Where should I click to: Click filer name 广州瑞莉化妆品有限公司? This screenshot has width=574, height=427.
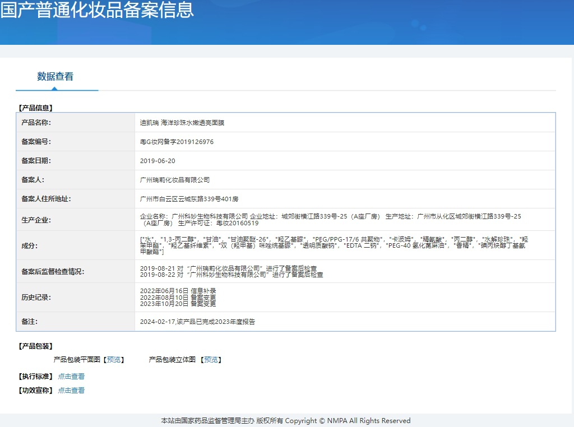pyautogui.click(x=175, y=180)
